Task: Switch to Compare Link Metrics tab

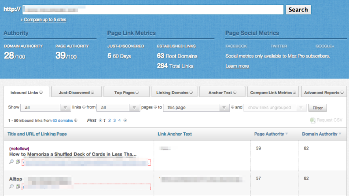Action: pyautogui.click(x=273, y=91)
